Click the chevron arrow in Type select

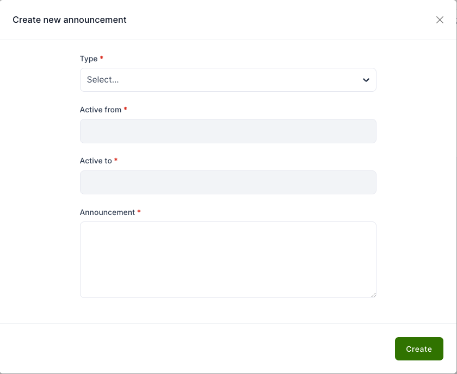pyautogui.click(x=366, y=80)
